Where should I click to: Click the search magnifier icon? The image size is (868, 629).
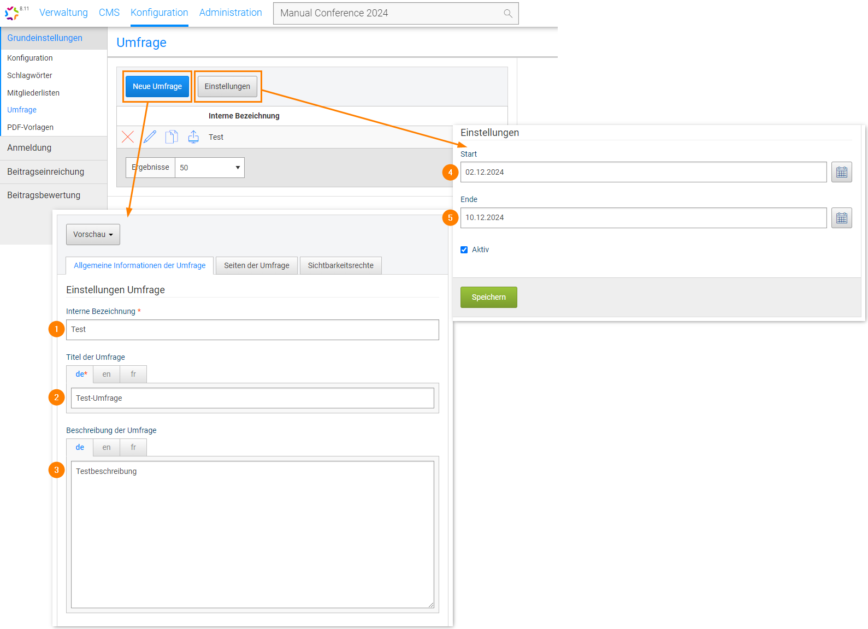507,14
